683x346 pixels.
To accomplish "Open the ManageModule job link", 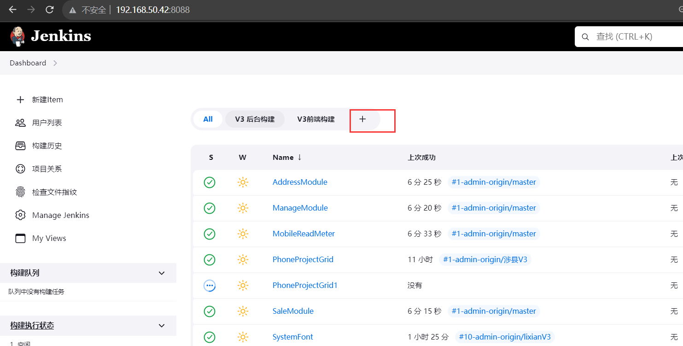I will [x=300, y=208].
